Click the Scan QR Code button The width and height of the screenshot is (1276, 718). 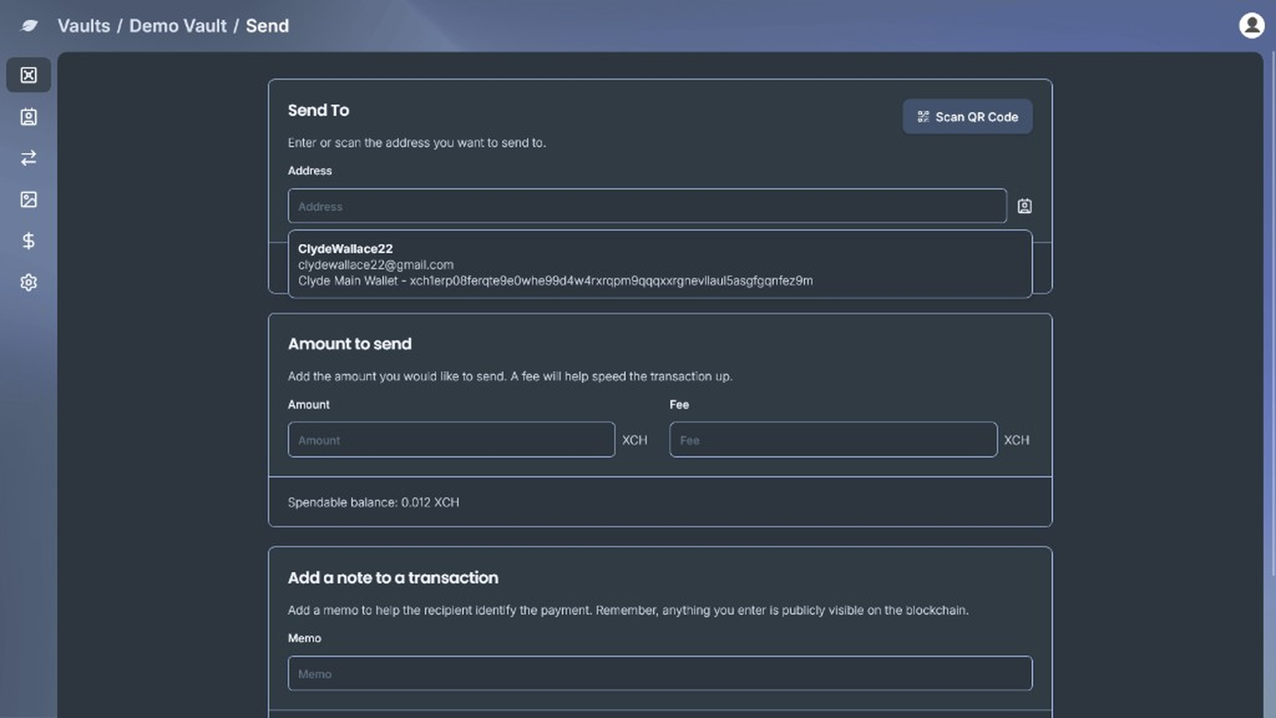967,116
